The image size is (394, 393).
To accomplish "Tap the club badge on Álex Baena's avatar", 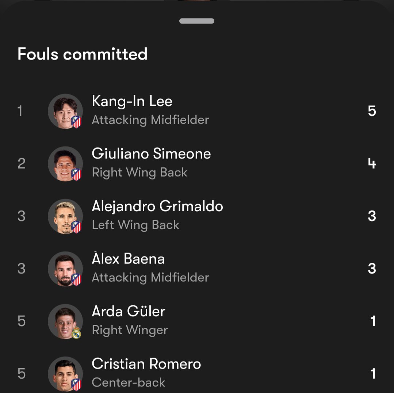I will pos(76,280).
